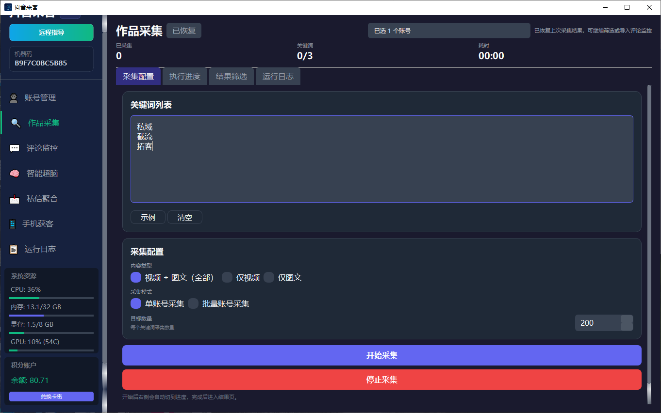This screenshot has width=661, height=413.
Task: Start collection with 开始采集 button
Action: 382,355
